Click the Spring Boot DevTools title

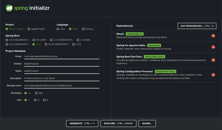pyautogui.click(x=129, y=57)
